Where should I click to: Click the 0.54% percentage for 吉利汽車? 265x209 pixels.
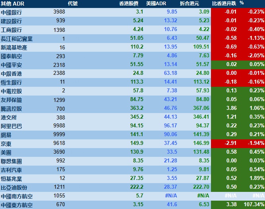pyautogui.click(x=257, y=169)
